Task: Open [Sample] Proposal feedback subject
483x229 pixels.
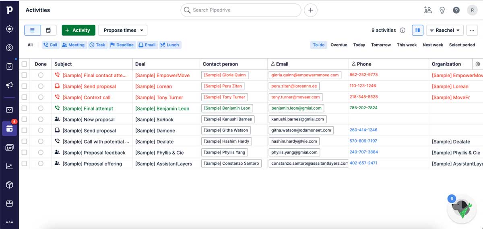Action: 94,153
